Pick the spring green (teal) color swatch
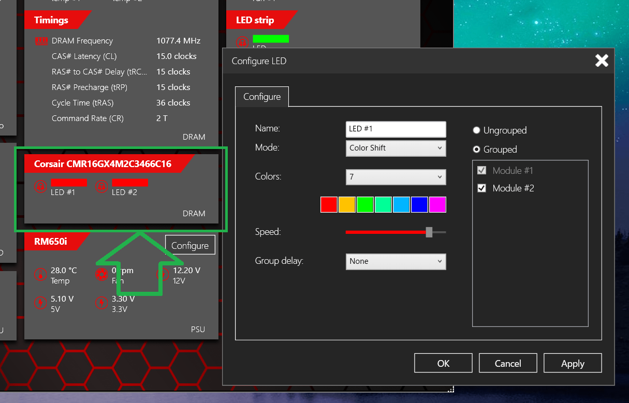 pos(383,205)
